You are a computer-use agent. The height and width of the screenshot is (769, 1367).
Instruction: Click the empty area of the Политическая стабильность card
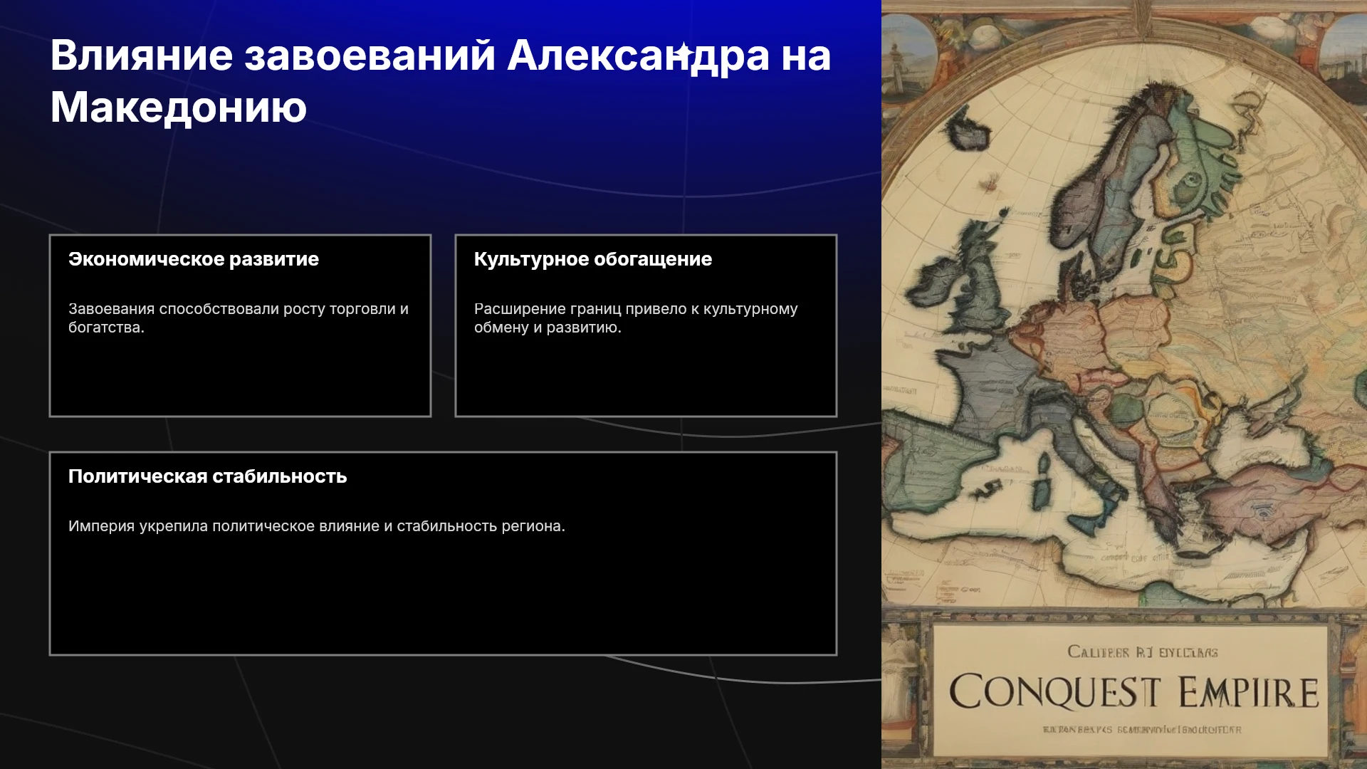443,595
